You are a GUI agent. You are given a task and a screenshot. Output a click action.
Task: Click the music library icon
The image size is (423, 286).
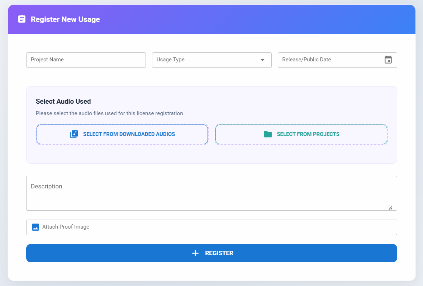click(74, 134)
